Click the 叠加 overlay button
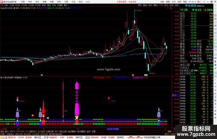The width and height of the screenshot is (217, 139). coord(145,5)
